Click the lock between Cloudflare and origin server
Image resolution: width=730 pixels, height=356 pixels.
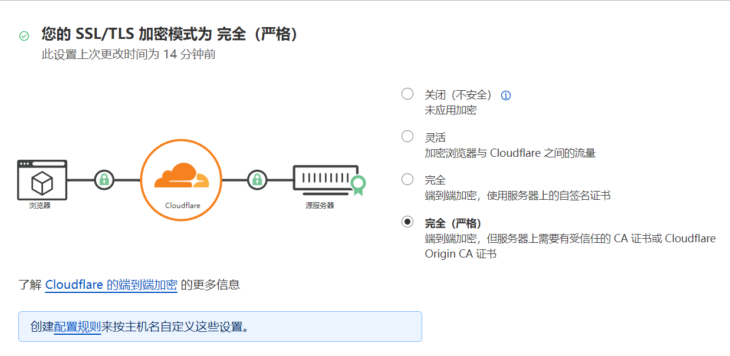[257, 179]
